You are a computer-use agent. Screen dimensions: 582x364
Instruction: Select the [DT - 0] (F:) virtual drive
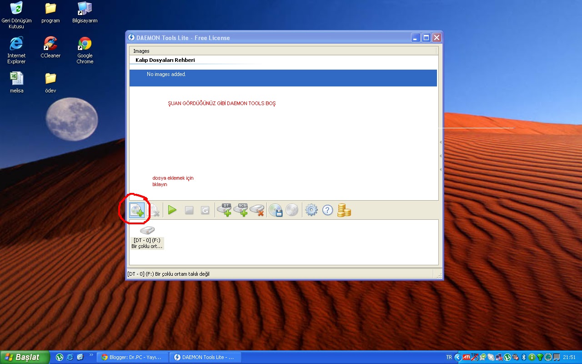147,238
